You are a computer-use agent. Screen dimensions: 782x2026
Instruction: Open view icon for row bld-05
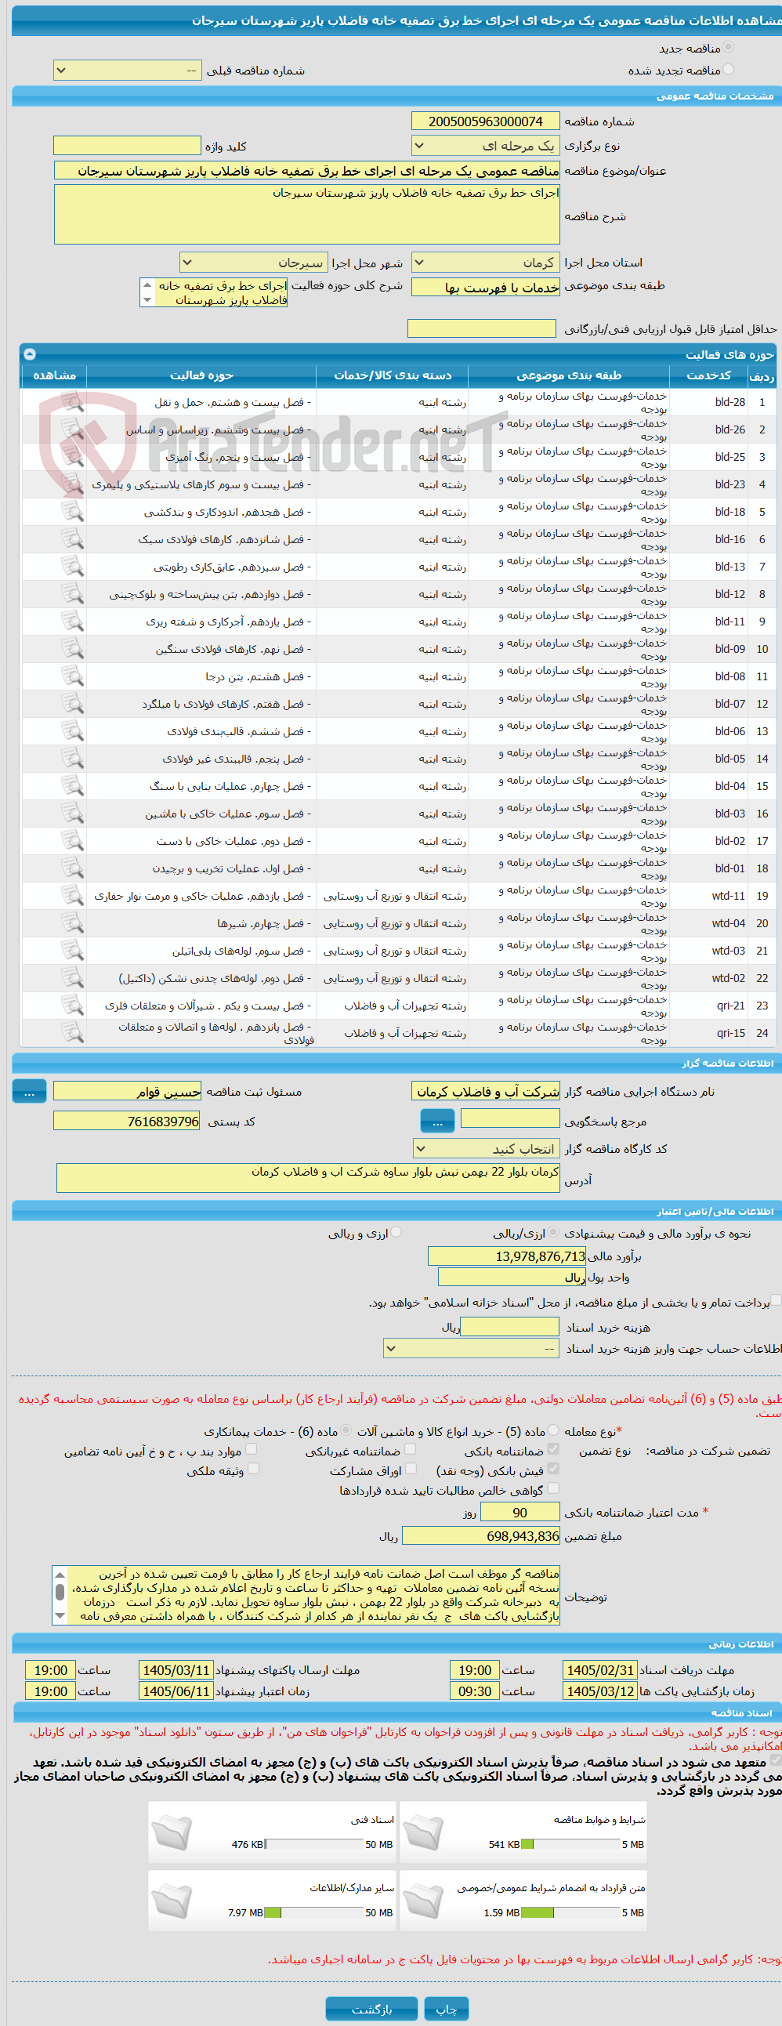click(72, 759)
